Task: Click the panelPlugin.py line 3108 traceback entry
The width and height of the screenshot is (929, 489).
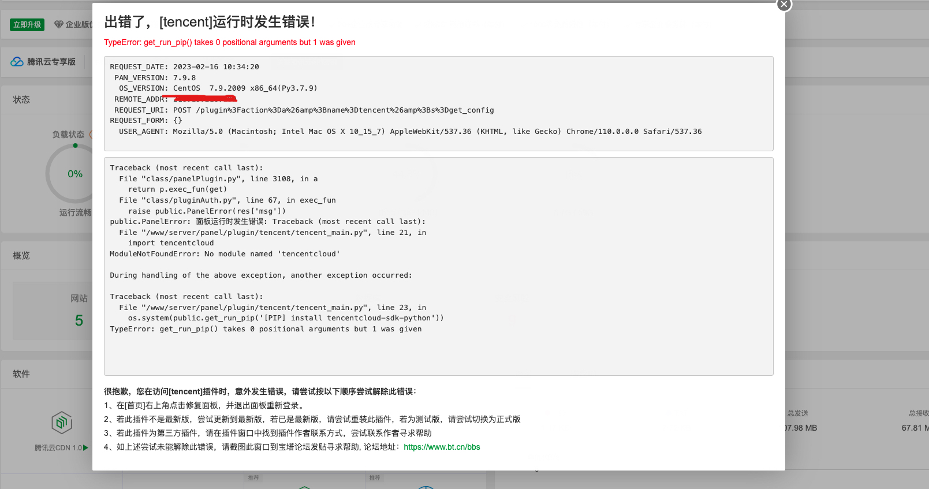Action: pos(218,179)
